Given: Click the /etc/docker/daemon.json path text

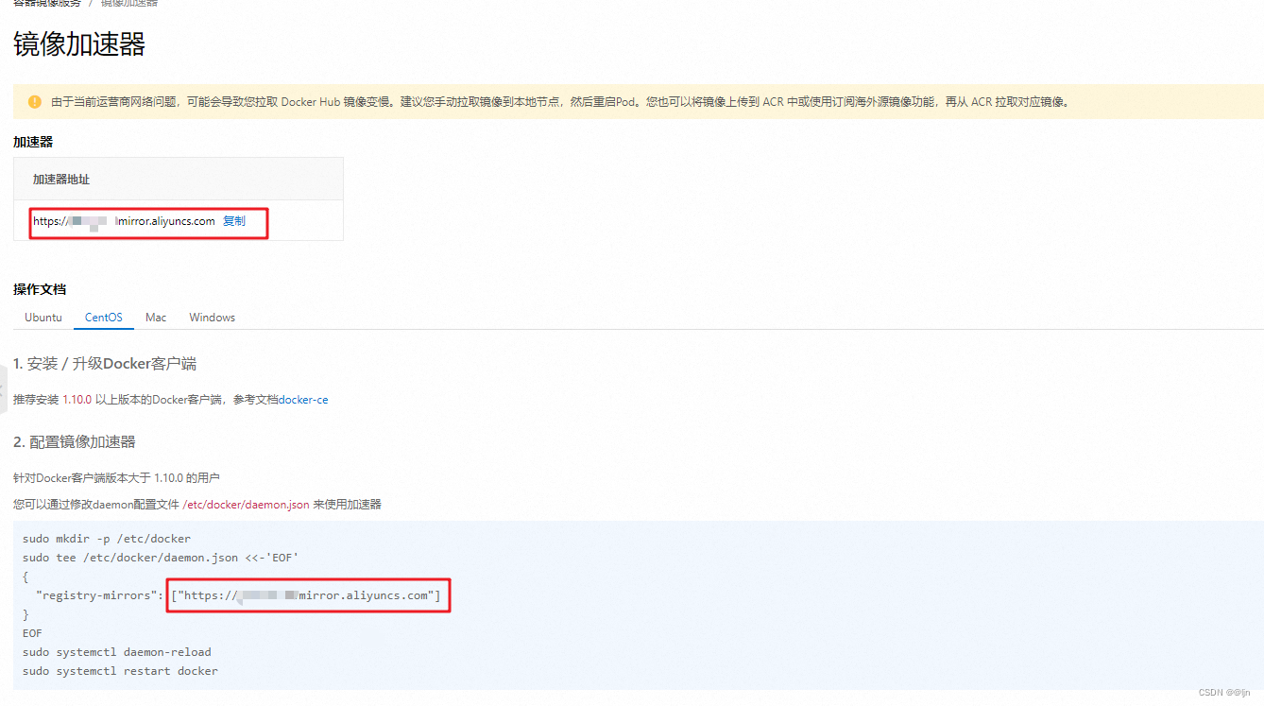Looking at the screenshot, I should point(246,505).
